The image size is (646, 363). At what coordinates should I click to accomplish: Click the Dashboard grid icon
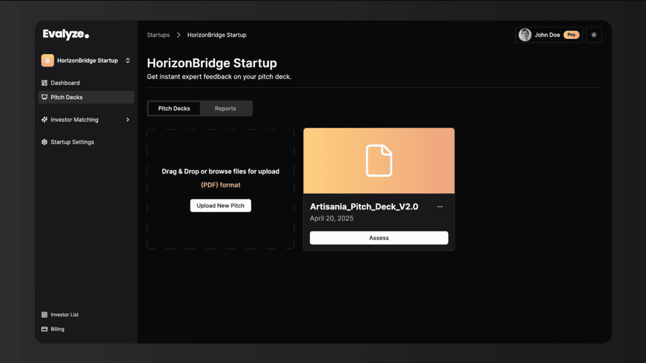[44, 83]
